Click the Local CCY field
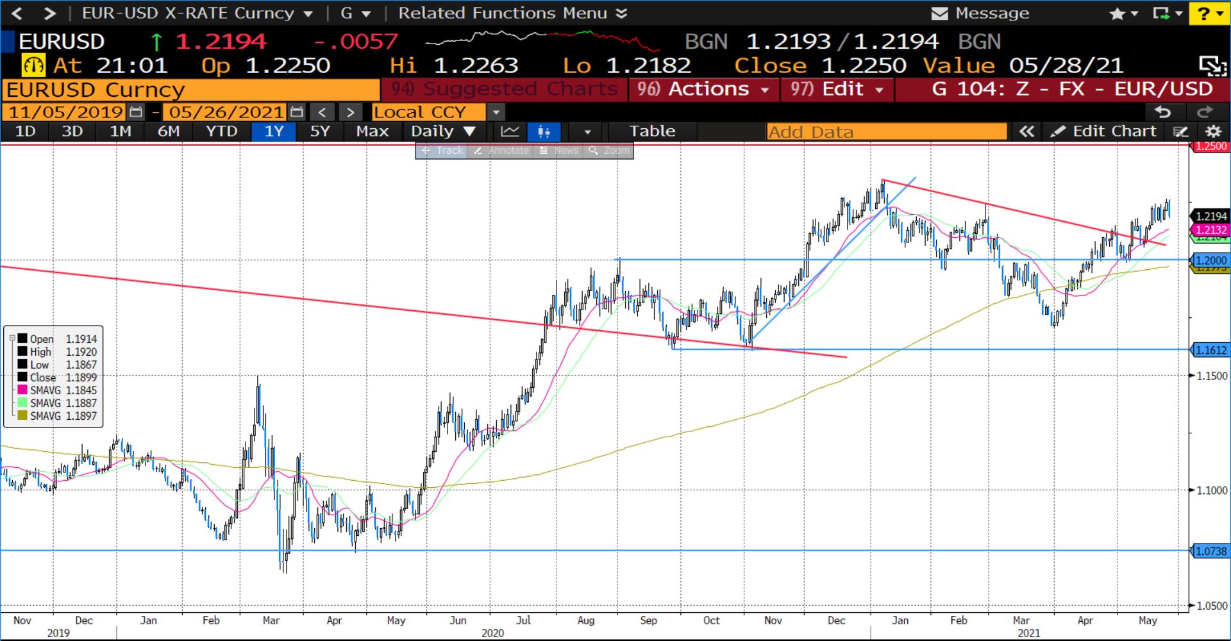 (x=428, y=113)
